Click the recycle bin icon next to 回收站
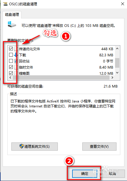Image resolution: width=127 pixels, height=181 pixels. pyautogui.click(x=16, y=61)
